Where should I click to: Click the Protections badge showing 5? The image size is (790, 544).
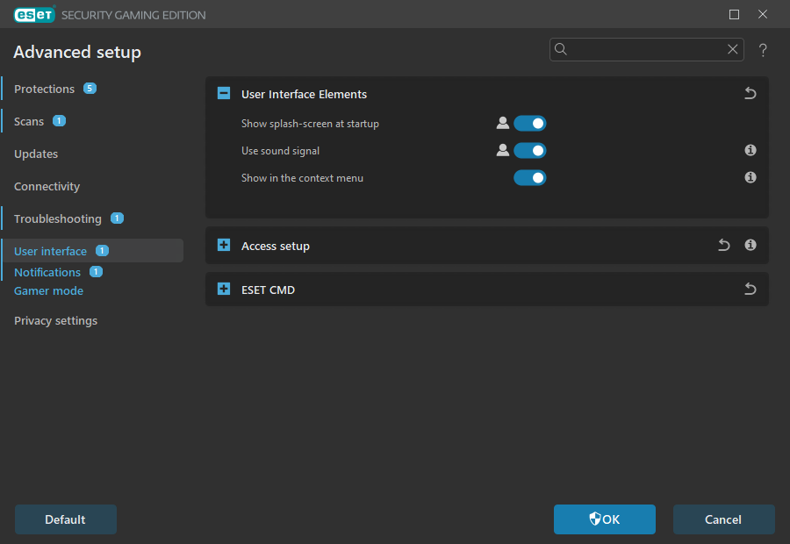pos(90,88)
